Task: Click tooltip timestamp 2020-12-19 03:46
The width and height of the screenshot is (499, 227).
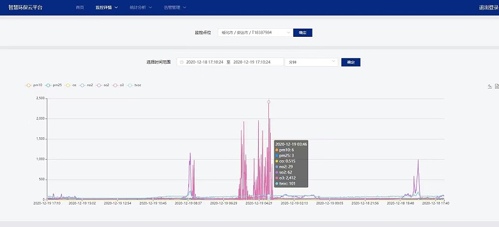Action: point(291,144)
